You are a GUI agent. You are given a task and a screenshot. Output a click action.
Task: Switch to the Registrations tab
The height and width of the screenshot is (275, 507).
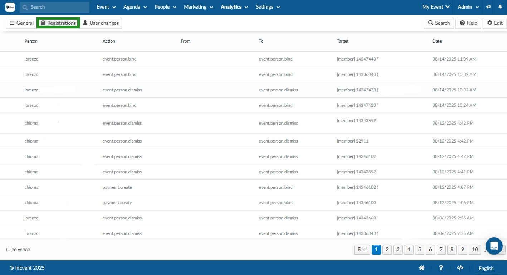[x=58, y=23]
